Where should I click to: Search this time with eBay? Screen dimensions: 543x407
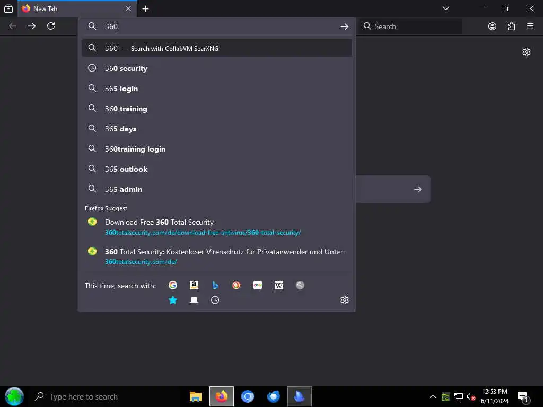pyautogui.click(x=257, y=285)
